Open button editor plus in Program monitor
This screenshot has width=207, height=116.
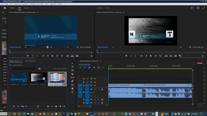point(203,56)
